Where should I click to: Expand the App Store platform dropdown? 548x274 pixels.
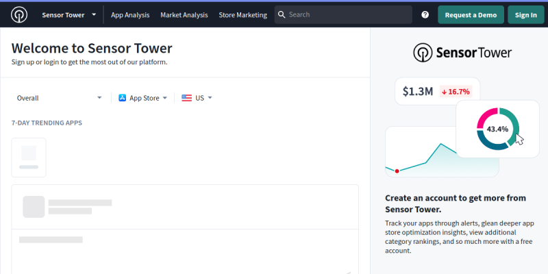tap(143, 98)
